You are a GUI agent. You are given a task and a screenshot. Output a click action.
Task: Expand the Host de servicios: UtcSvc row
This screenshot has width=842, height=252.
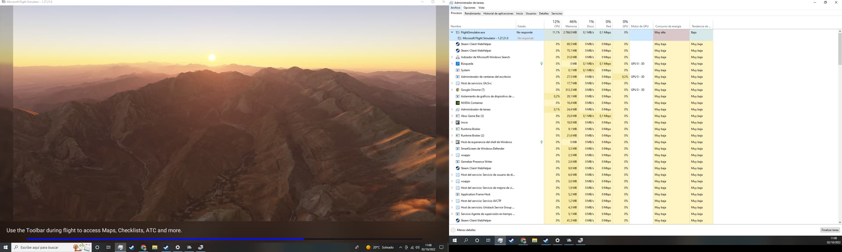tap(452, 83)
